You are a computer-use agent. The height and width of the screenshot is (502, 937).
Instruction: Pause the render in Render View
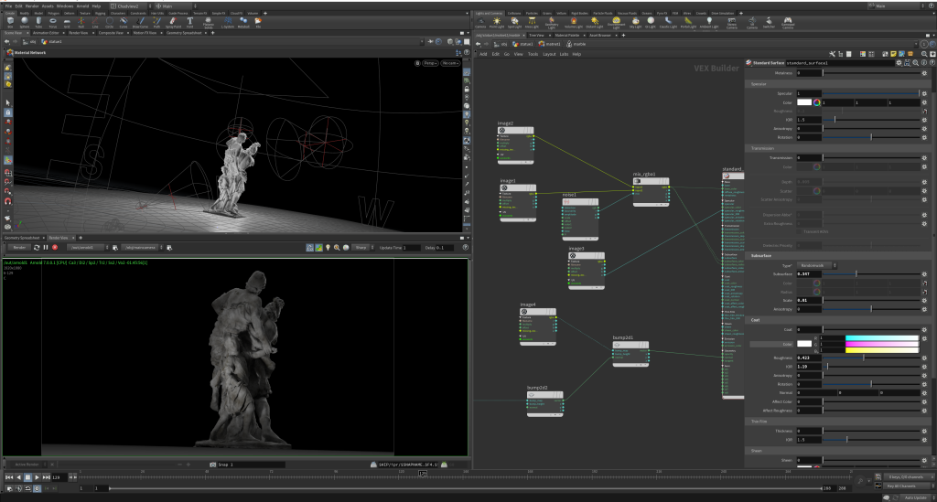pos(46,247)
